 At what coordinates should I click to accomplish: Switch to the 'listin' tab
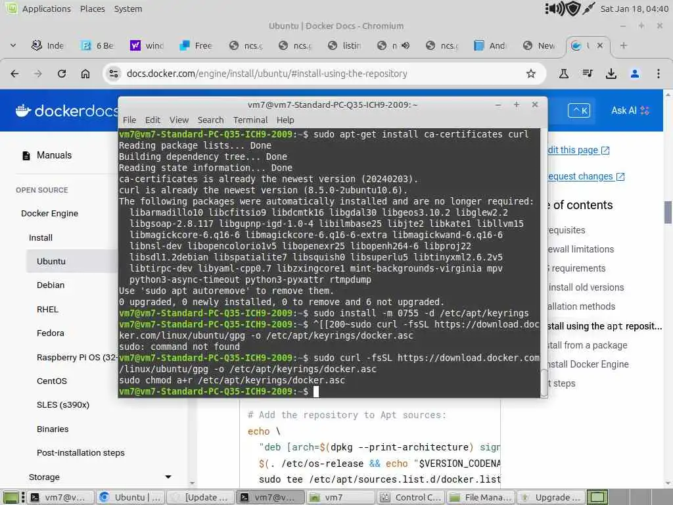pyautogui.click(x=344, y=45)
